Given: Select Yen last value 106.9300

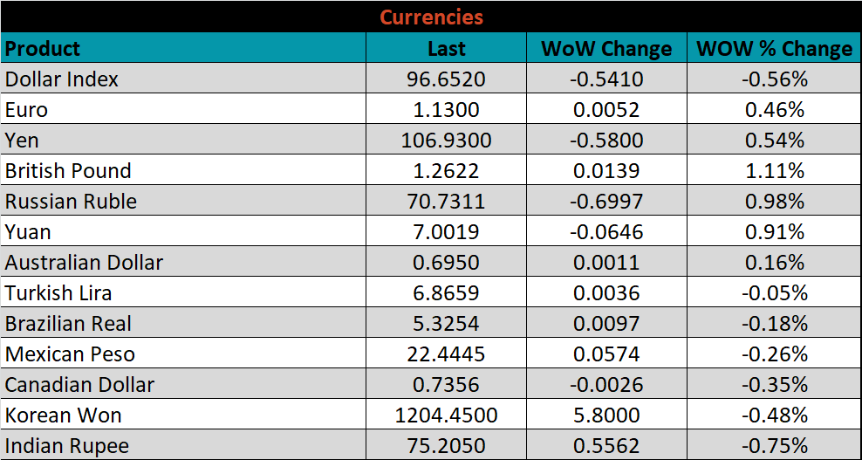Looking at the screenshot, I should [446, 141].
